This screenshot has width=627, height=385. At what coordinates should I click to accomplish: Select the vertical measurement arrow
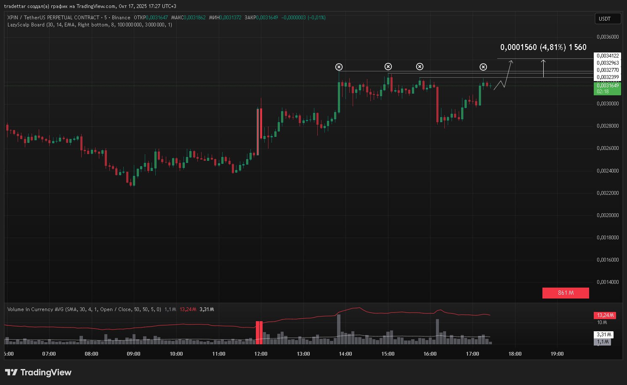(543, 68)
